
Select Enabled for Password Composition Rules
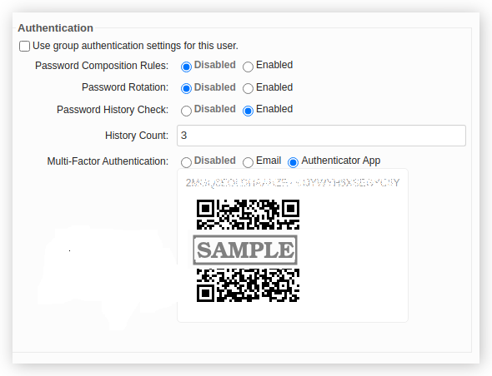click(x=248, y=67)
